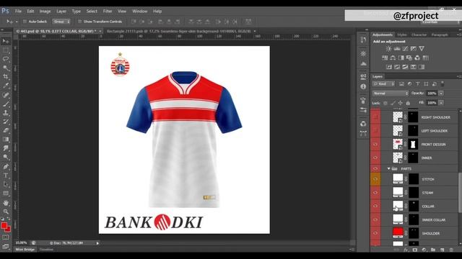Enable the Auto-Select checkbox
The image size is (462, 259).
pos(25,22)
